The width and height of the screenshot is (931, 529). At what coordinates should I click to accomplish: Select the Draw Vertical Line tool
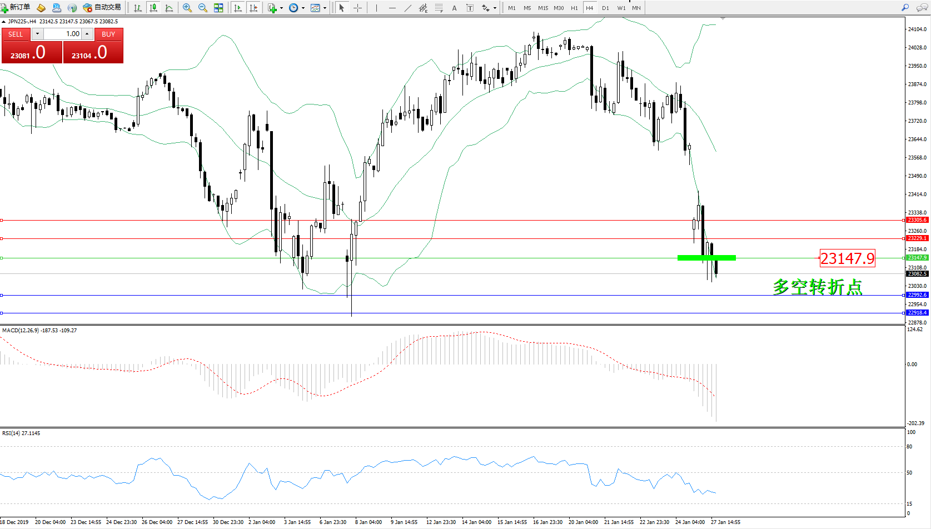click(x=376, y=8)
